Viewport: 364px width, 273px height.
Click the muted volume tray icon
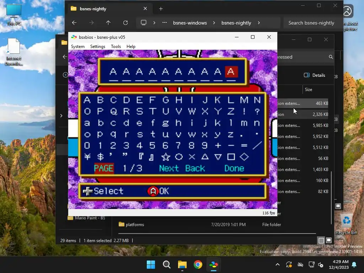coord(321,264)
